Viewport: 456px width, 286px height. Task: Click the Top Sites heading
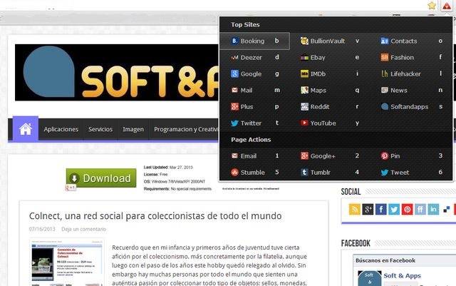point(245,25)
